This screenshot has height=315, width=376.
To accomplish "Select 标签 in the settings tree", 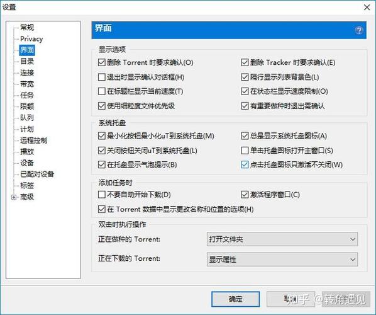I will coord(27,185).
